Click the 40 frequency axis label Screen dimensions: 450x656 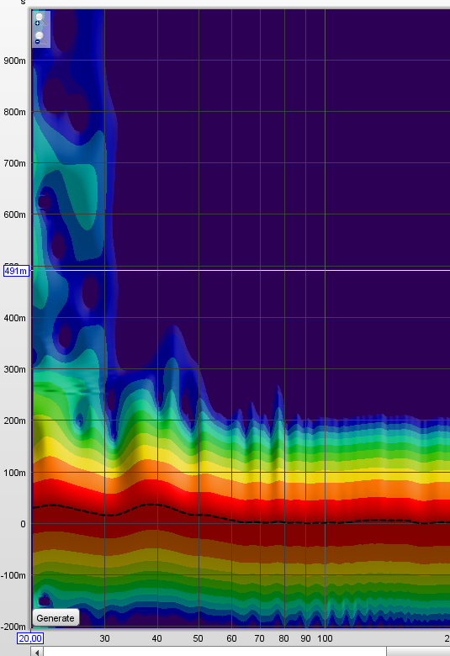click(156, 638)
